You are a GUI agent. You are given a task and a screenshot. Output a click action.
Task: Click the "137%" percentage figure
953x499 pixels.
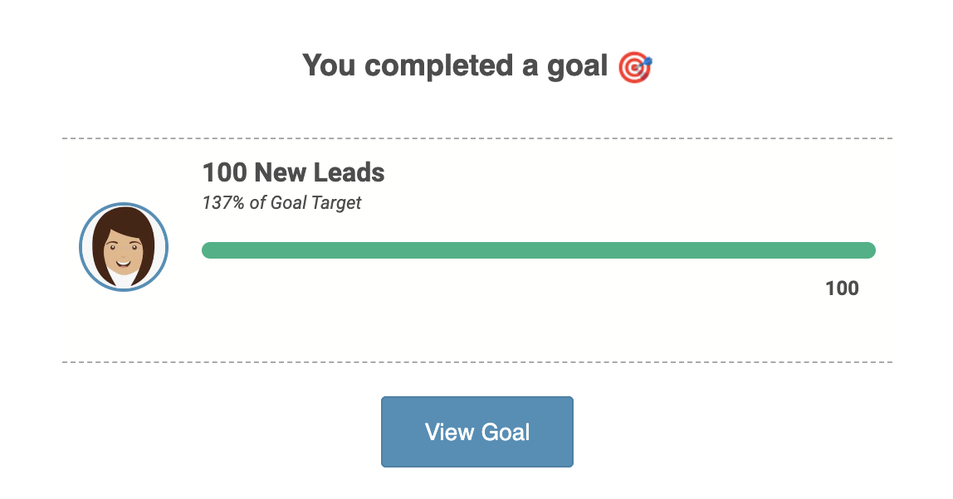pos(223,203)
